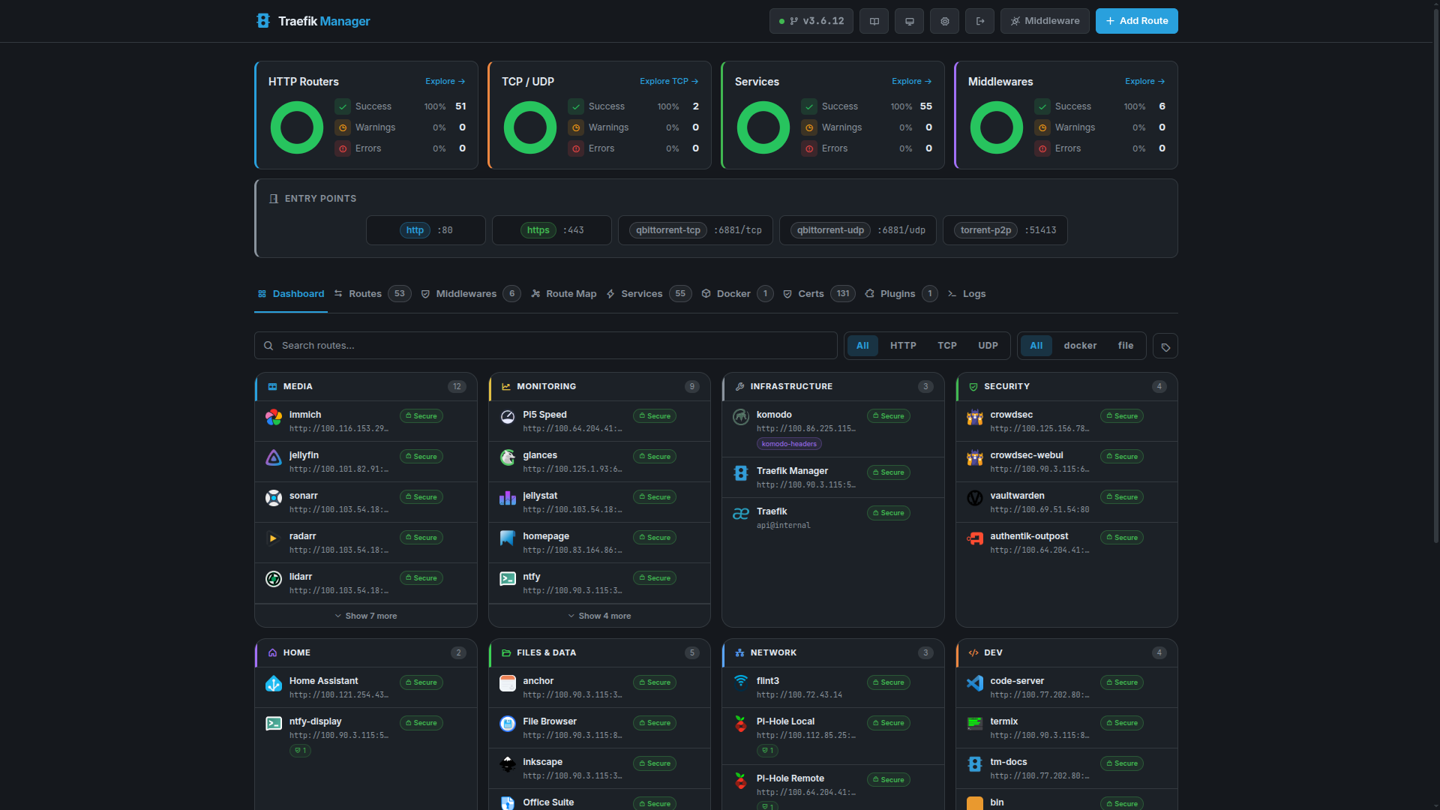
Task: Click the search magnifier in the routes search bar
Action: (x=268, y=345)
